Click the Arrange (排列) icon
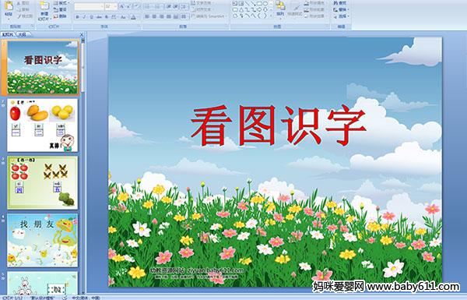Screen dimensions: 467x300 click(x=280, y=5)
